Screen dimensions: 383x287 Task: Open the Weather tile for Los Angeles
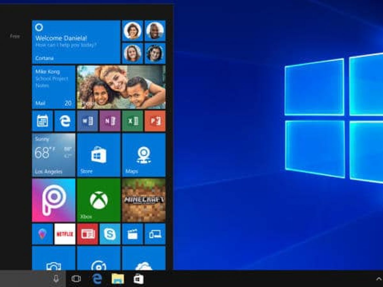coord(54,155)
